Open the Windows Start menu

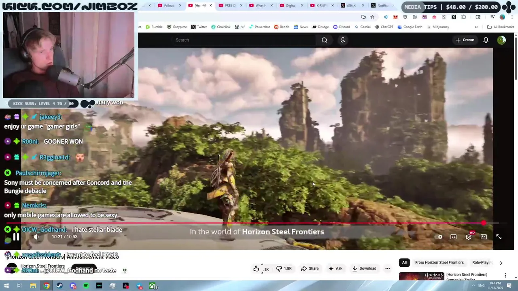point(6,286)
